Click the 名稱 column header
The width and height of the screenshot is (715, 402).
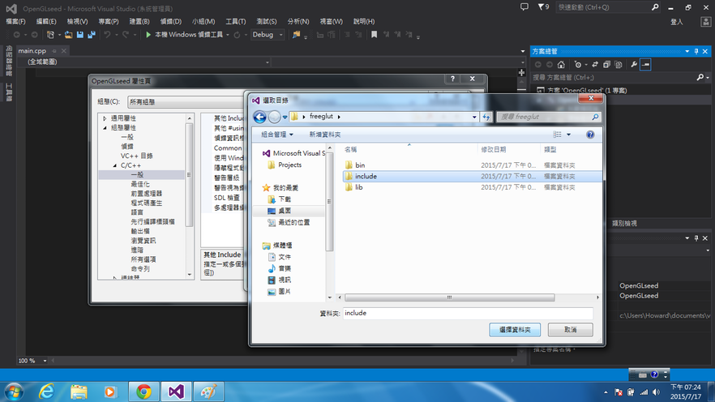click(x=351, y=149)
